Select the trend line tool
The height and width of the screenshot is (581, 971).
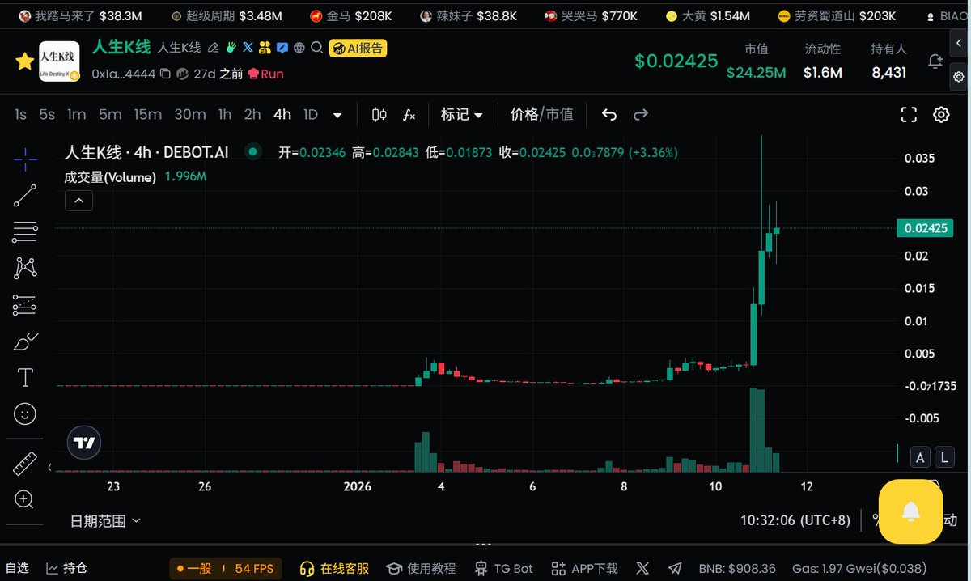pos(24,195)
